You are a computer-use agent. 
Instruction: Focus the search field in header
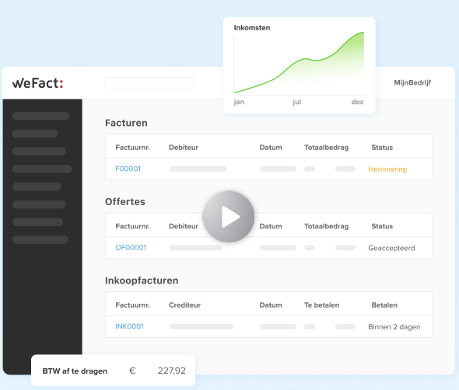pos(149,82)
